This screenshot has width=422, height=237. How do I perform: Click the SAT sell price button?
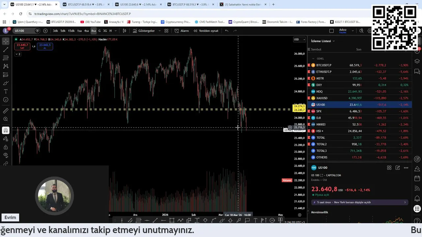[x=22, y=46]
